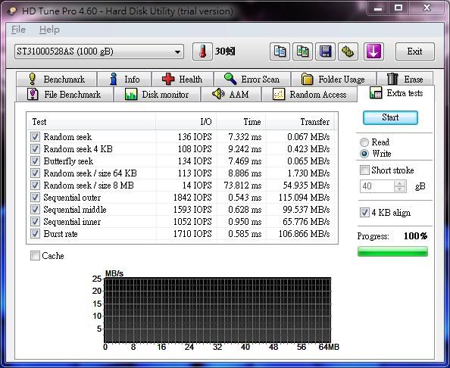Select the Write radio button

(364, 154)
